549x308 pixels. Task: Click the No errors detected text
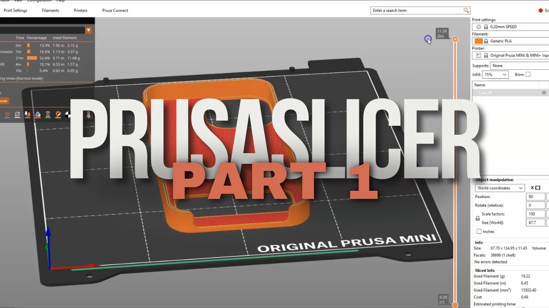point(491,262)
